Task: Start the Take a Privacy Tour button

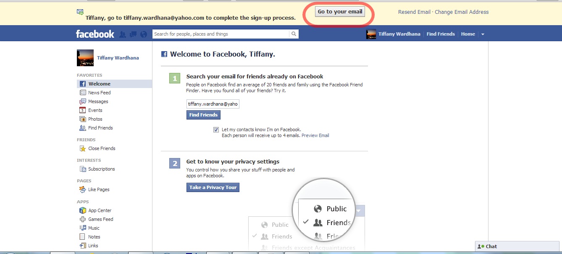Action: [x=213, y=187]
